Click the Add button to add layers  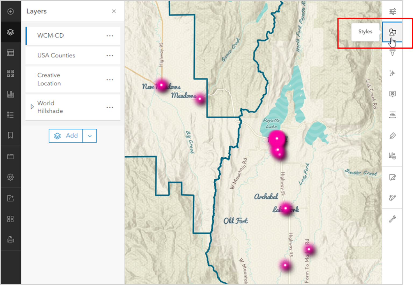(x=66, y=136)
